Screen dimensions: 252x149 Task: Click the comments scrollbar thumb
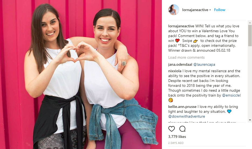pyautogui.click(x=250, y=35)
